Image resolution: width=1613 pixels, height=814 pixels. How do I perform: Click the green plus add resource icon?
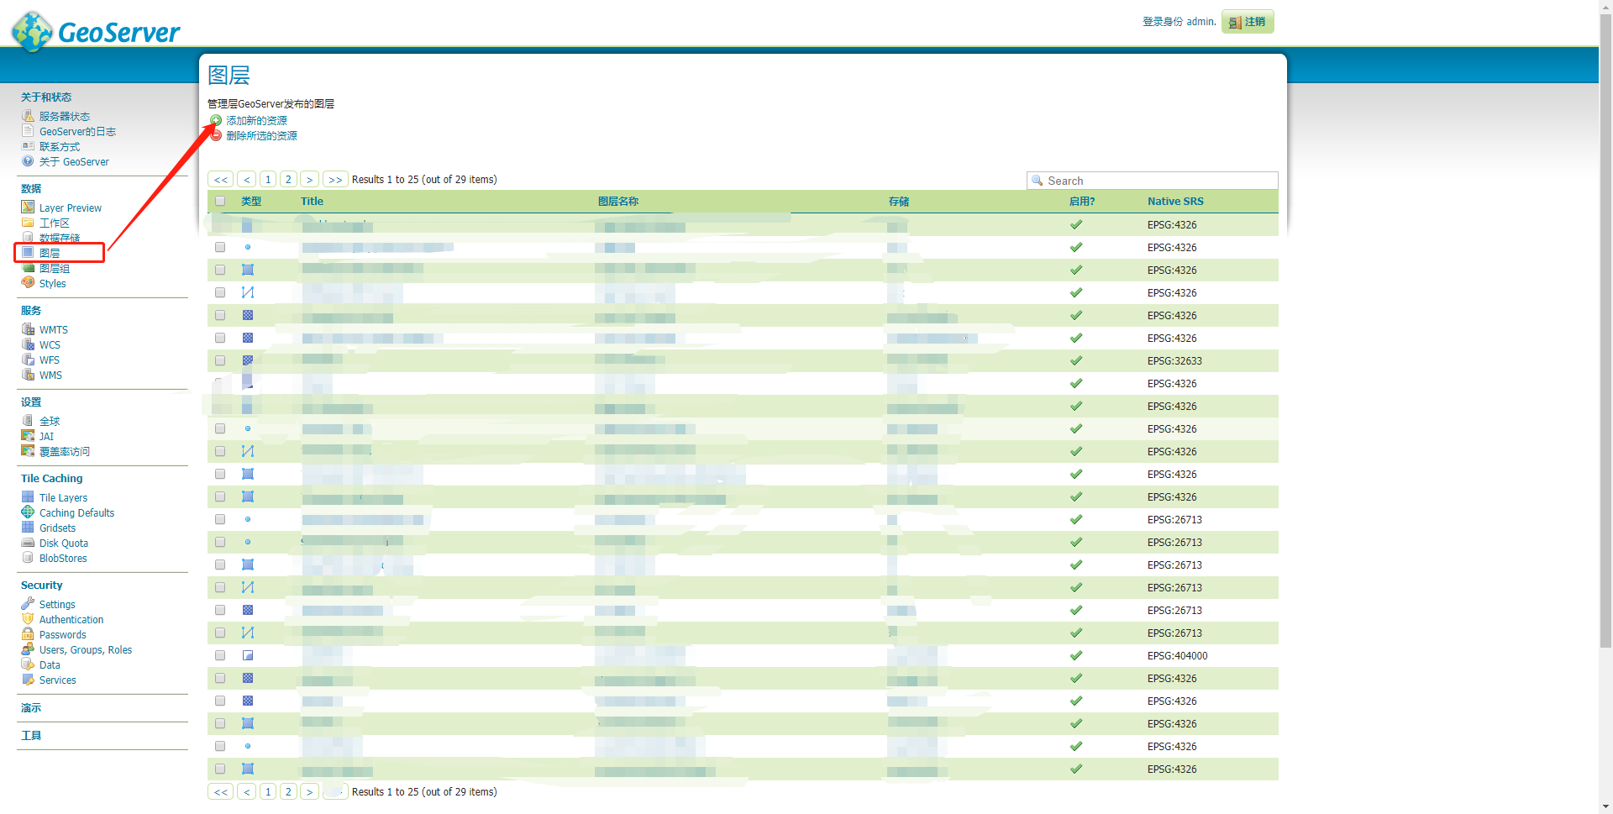click(x=216, y=120)
